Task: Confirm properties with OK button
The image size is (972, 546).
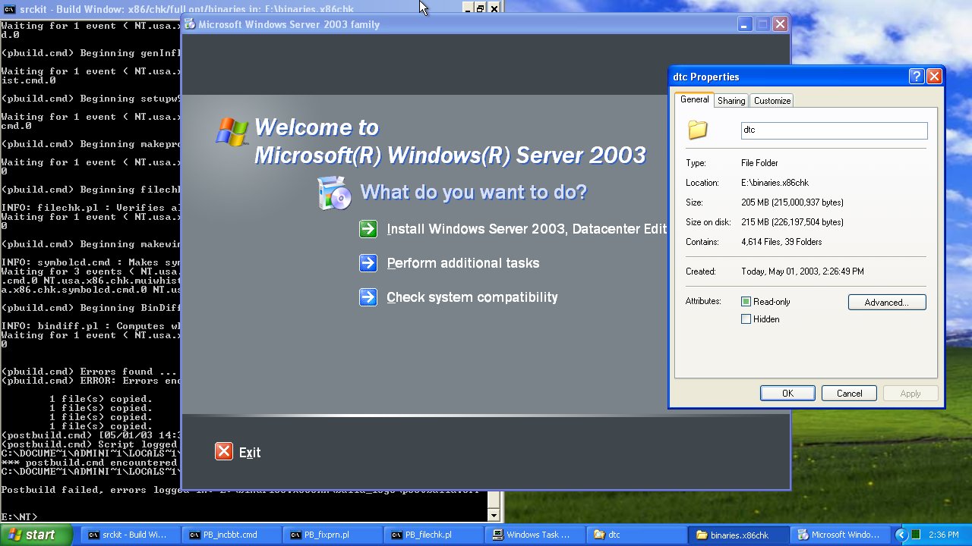Action: pos(787,394)
